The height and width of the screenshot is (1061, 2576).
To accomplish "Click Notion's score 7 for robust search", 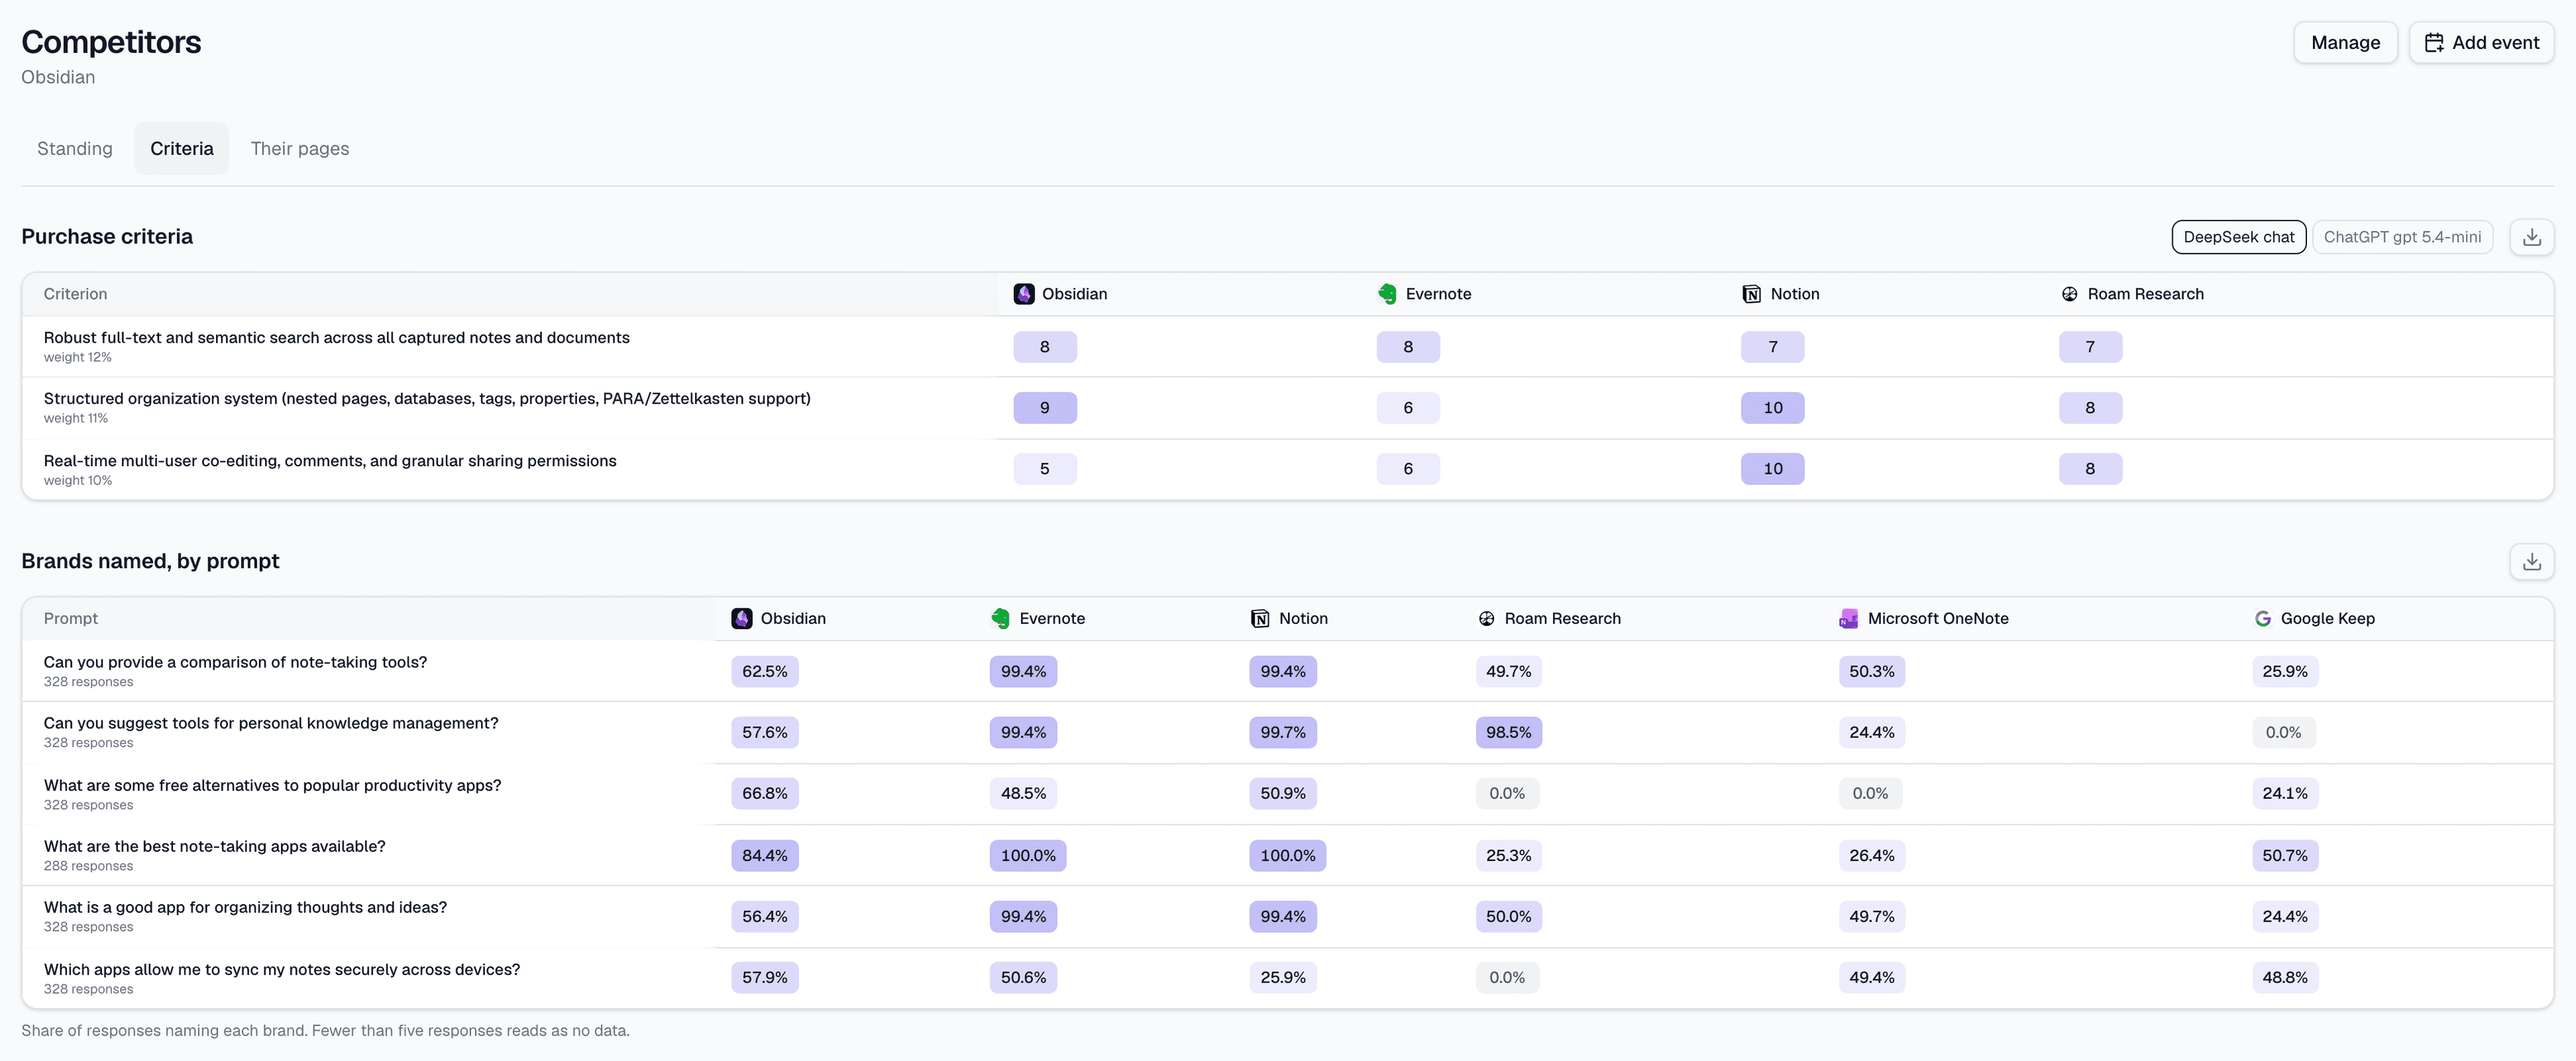I will (x=1772, y=347).
